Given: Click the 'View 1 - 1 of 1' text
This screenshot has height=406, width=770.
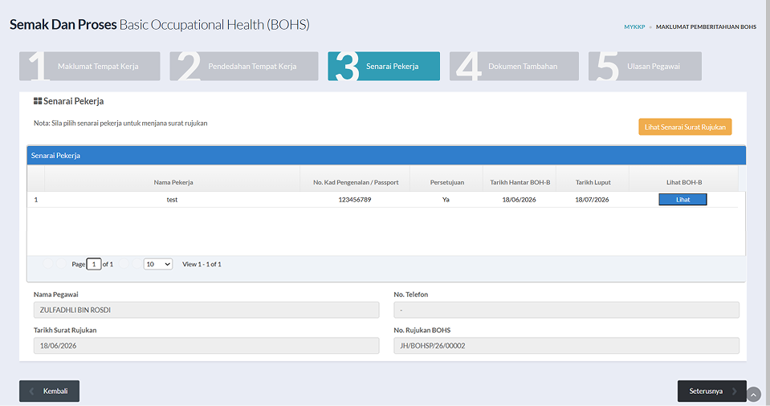Looking at the screenshot, I should pos(202,264).
